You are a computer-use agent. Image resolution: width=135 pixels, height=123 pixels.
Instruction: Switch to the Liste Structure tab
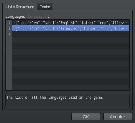[20, 7]
